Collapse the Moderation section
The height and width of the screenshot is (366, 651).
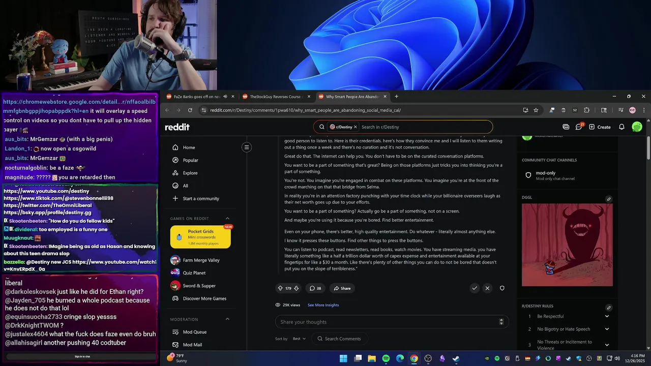(227, 319)
